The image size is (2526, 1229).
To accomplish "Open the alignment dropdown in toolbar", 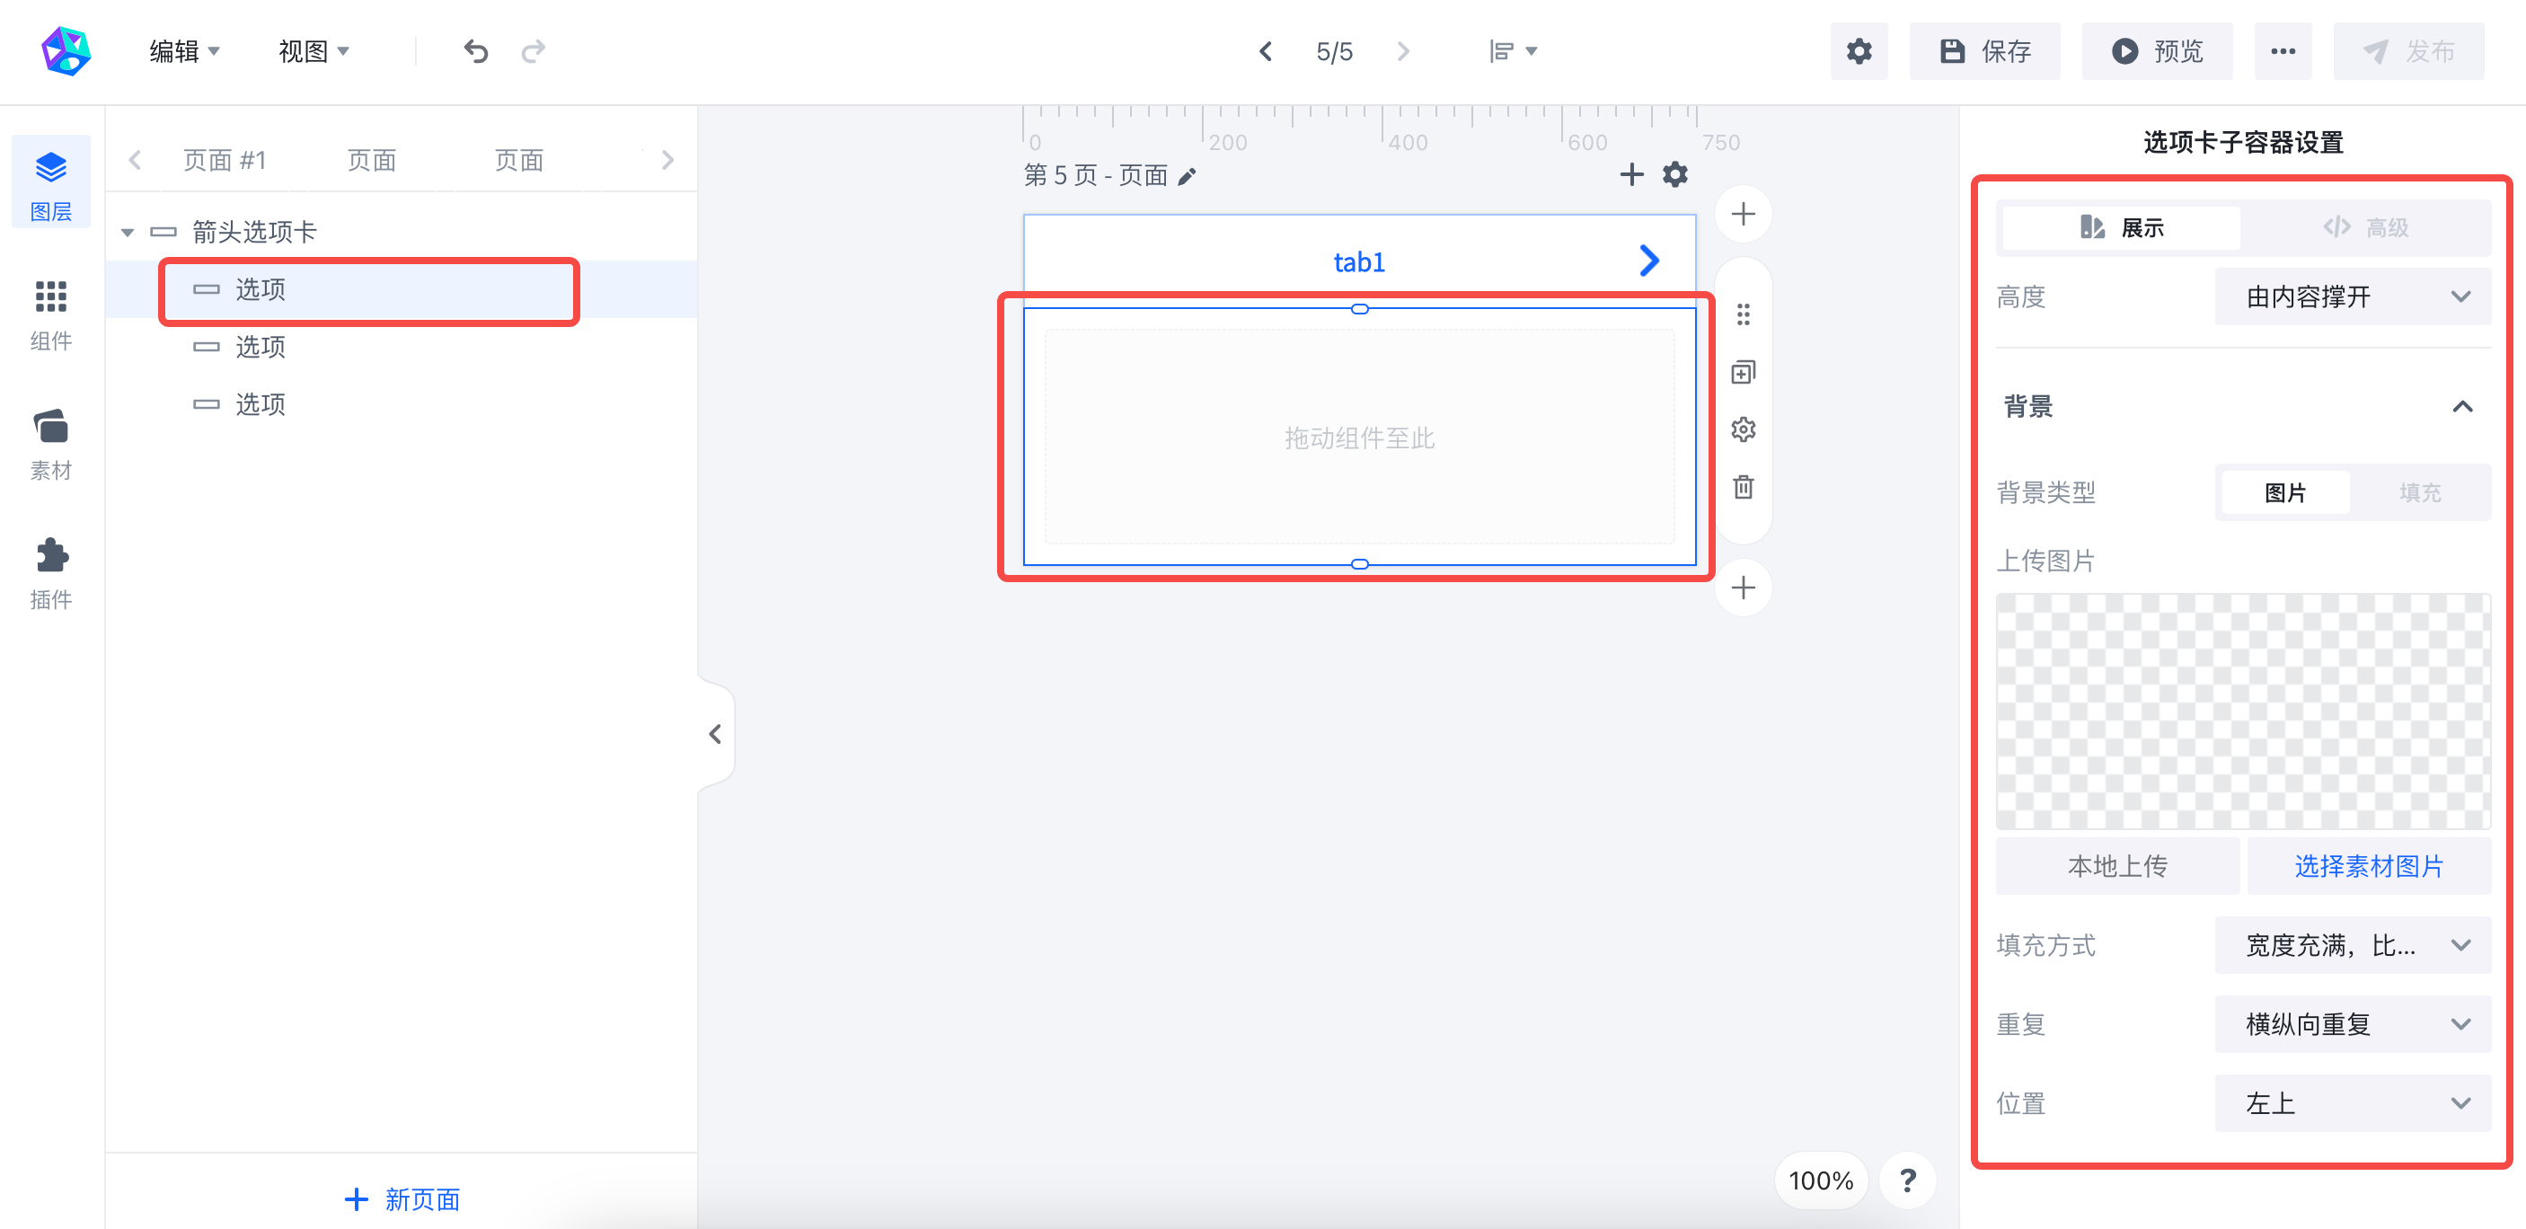I will pyautogui.click(x=1513, y=51).
